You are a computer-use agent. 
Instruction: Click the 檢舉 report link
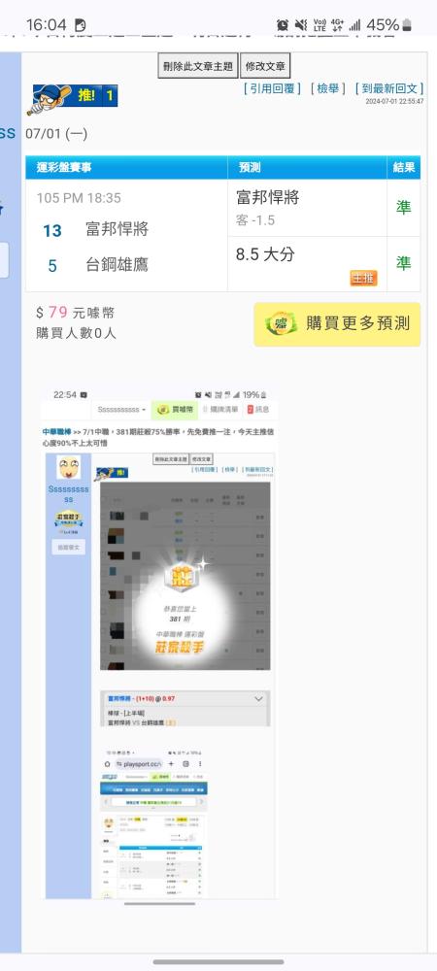tap(327, 88)
